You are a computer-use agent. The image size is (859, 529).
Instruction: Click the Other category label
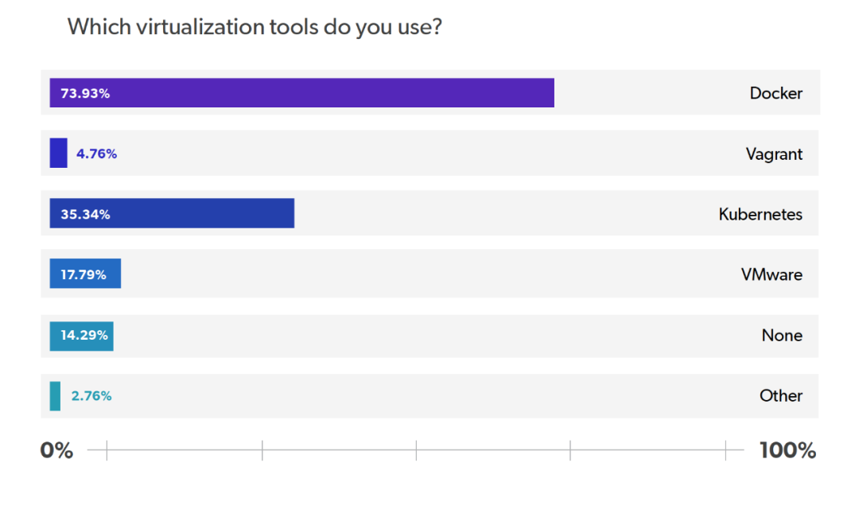(x=781, y=395)
